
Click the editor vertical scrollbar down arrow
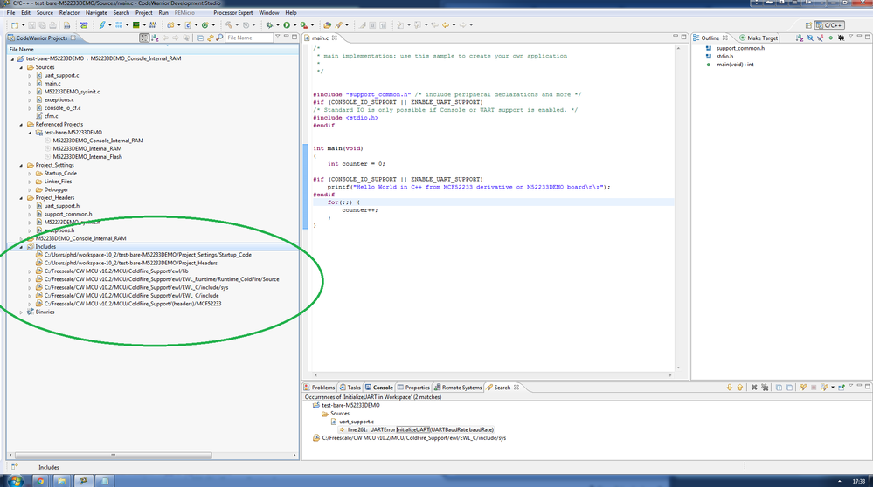(678, 367)
